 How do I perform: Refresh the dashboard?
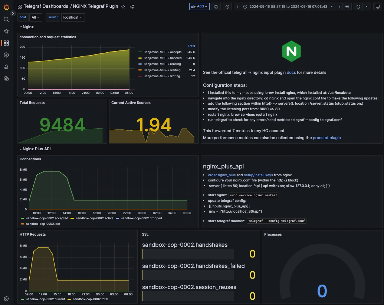tap(358, 7)
